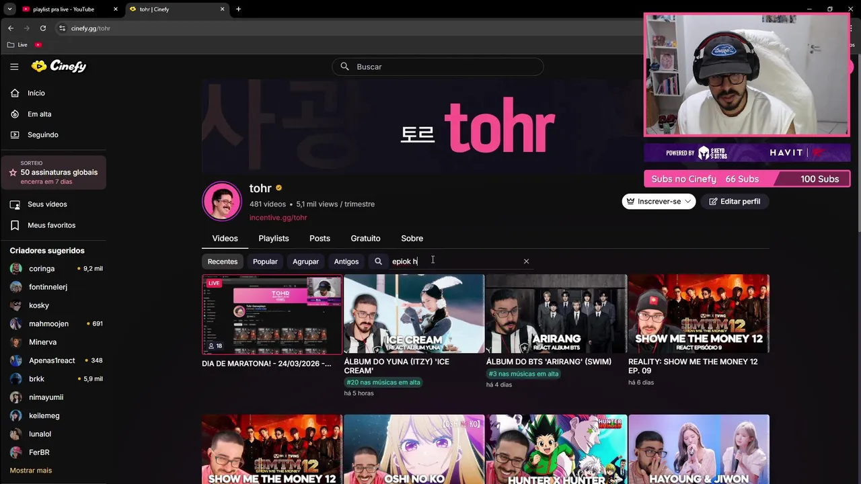Image resolution: width=861 pixels, height=484 pixels.
Task: Select the Antigos filter chip
Action: [346, 261]
